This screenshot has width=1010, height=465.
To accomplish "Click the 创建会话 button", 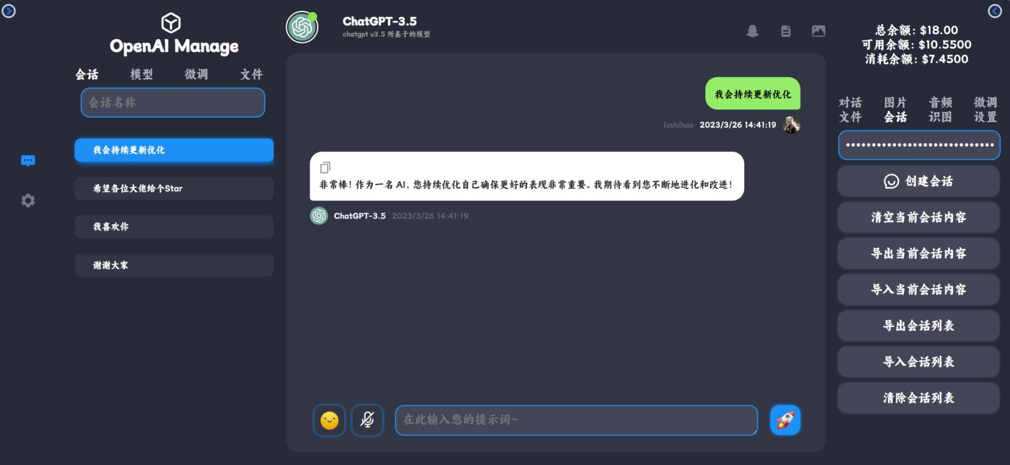I will [x=919, y=181].
